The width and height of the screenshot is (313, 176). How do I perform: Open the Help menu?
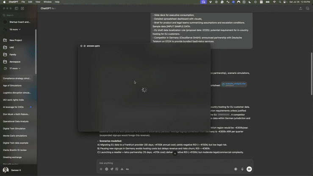pyautogui.click(x=57, y=2)
